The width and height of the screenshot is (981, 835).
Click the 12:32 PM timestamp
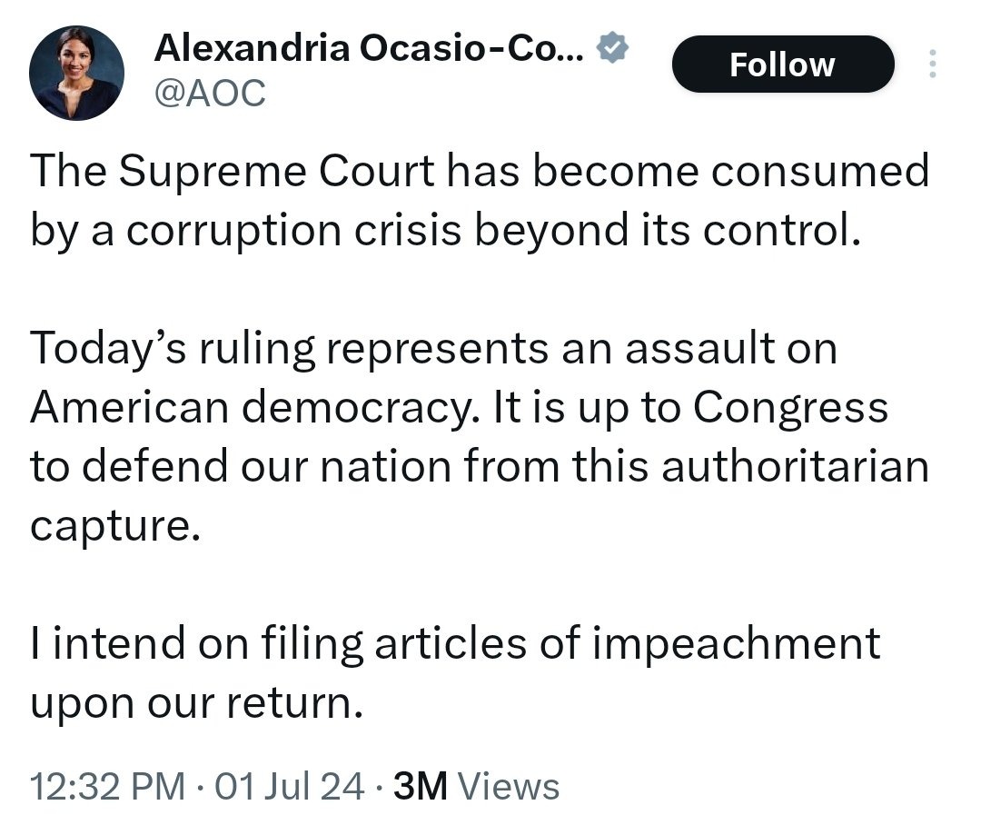(107, 786)
